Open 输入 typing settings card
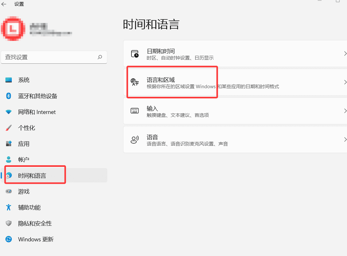Image resolution: width=347 pixels, height=256 pixels. (235, 111)
